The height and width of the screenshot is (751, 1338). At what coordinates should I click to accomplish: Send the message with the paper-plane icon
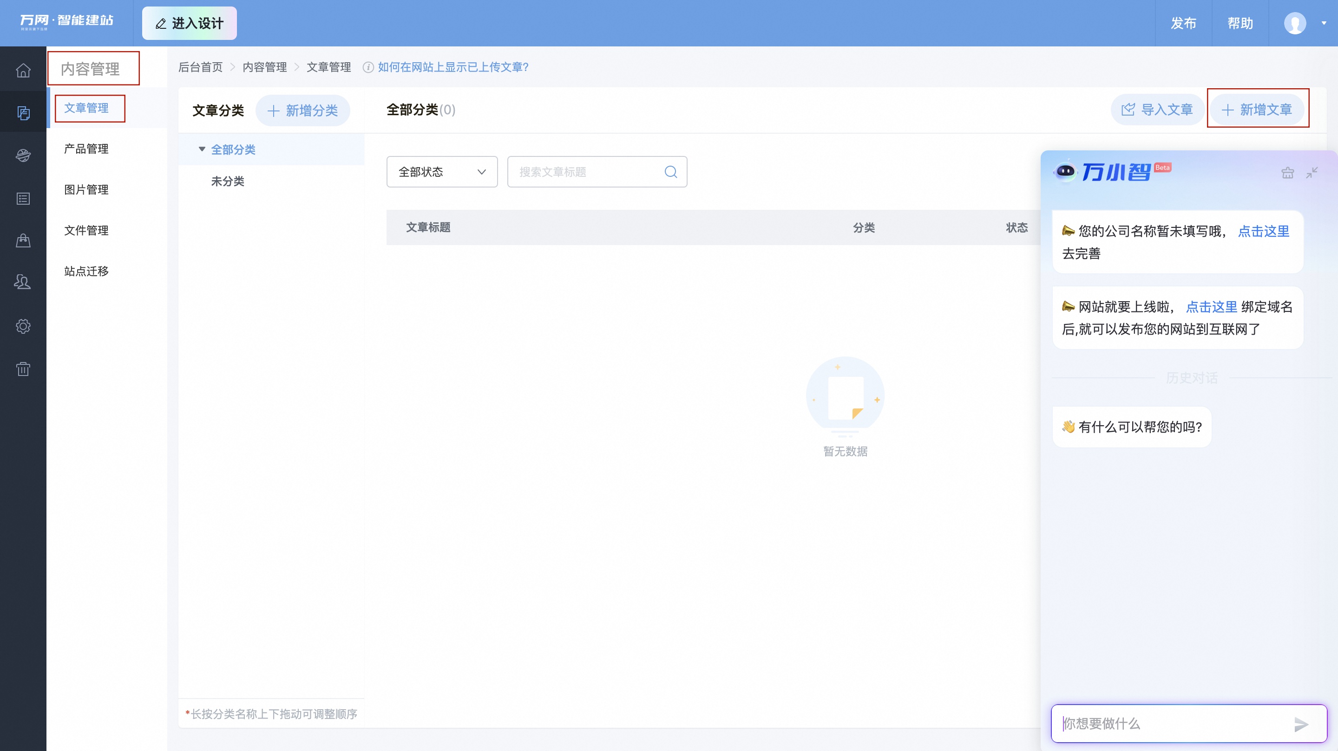pyautogui.click(x=1301, y=724)
